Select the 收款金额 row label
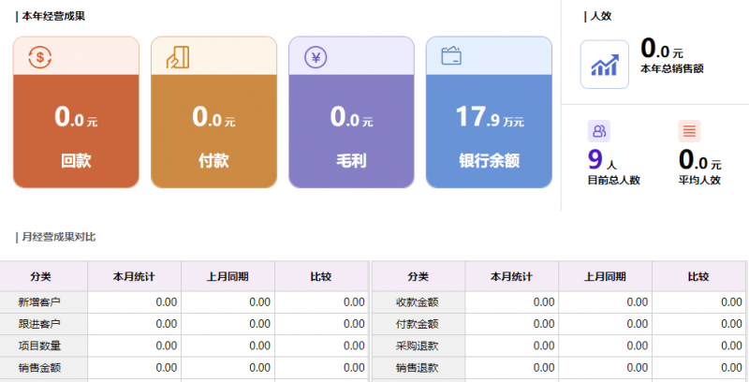 click(x=418, y=302)
